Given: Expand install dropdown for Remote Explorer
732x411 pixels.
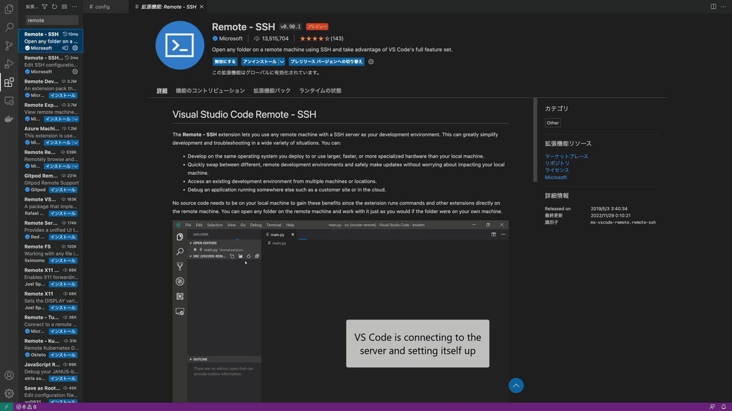Looking at the screenshot, I should coord(76,119).
